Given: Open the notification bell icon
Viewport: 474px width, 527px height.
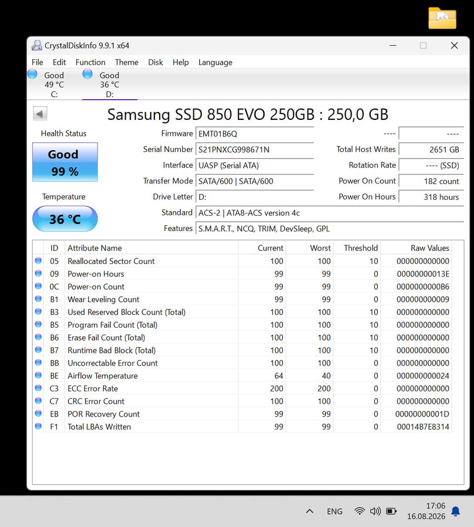Looking at the screenshot, I should coord(456,511).
